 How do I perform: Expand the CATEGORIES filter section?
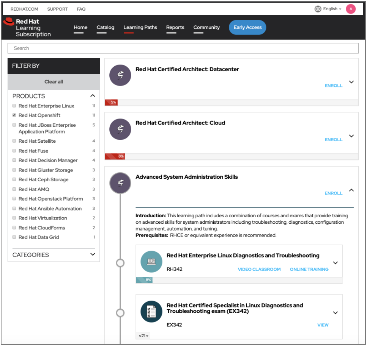tap(93, 255)
